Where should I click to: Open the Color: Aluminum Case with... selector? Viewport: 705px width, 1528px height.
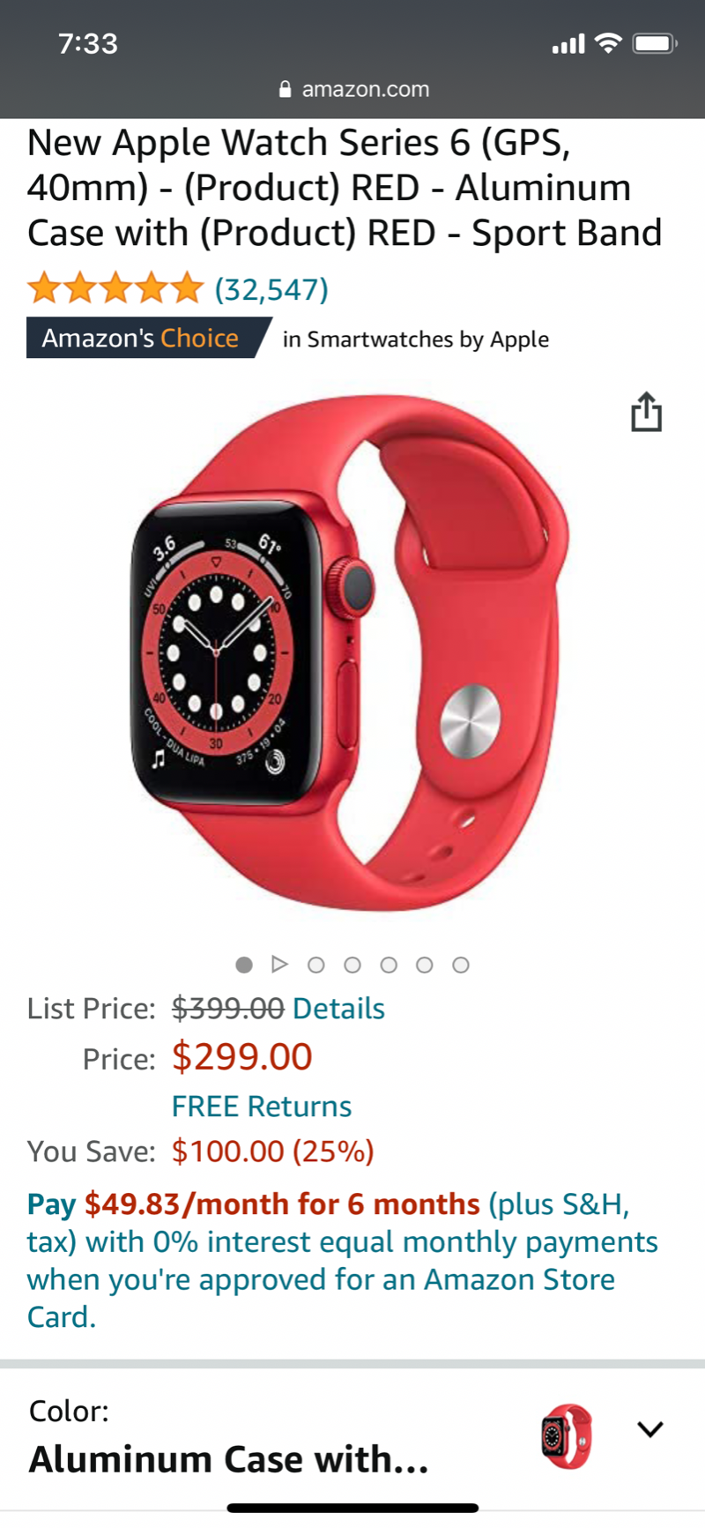pyautogui.click(x=352, y=1435)
